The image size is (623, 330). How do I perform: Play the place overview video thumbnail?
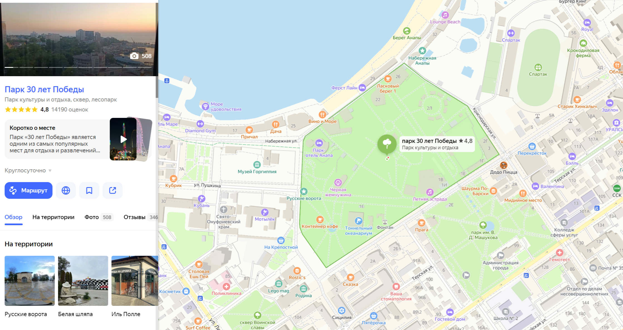pyautogui.click(x=123, y=139)
